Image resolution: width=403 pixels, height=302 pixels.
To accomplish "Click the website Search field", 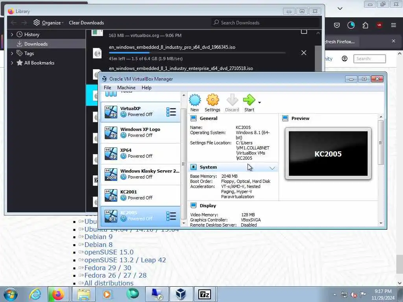I will pos(370,59).
